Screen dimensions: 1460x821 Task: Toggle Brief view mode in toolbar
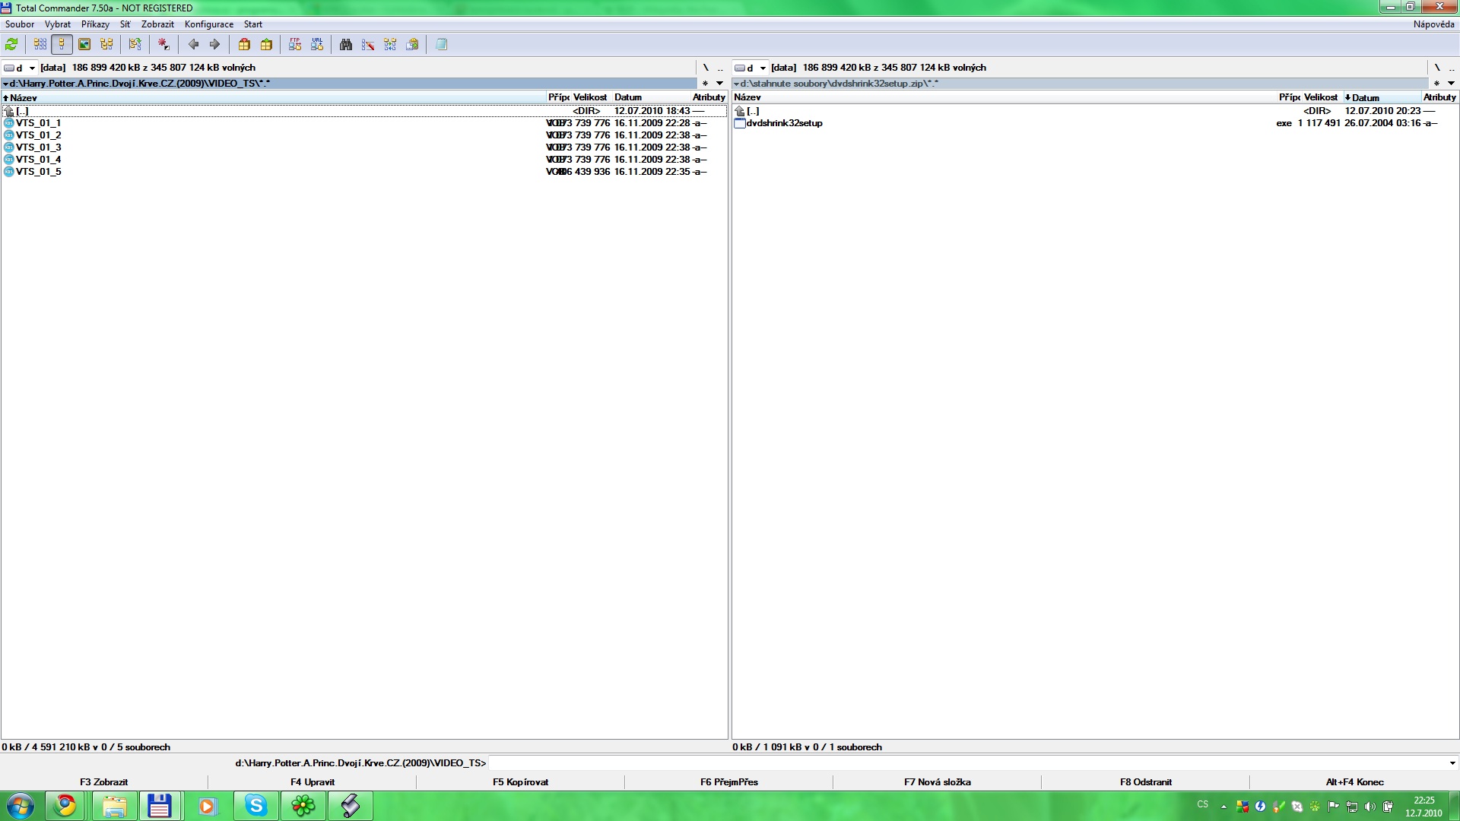point(40,45)
